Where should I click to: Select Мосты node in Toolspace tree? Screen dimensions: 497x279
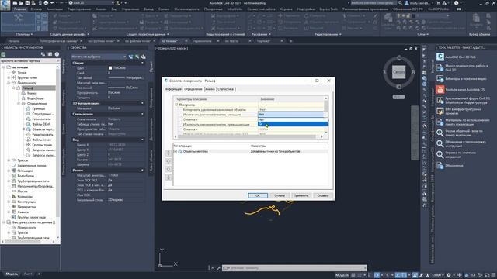point(23,191)
